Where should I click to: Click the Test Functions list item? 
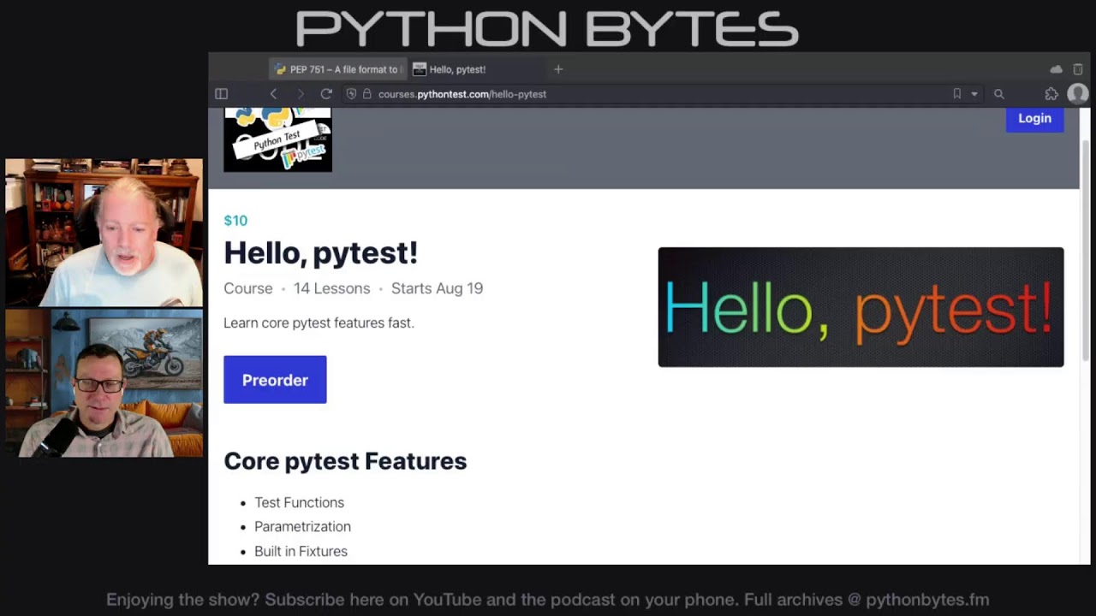pos(299,502)
